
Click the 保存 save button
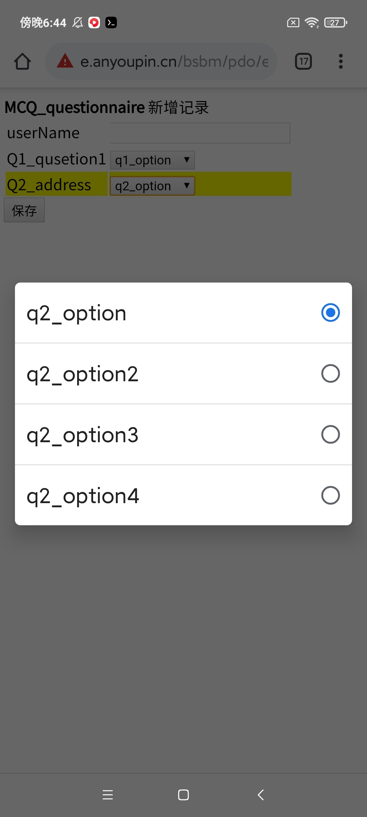click(x=24, y=210)
